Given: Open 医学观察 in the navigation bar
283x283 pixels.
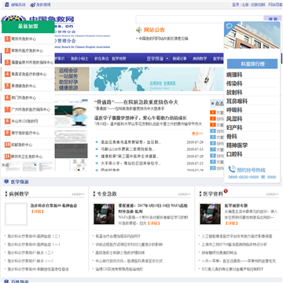Looking at the screenshot, I should pyautogui.click(x=119, y=59).
